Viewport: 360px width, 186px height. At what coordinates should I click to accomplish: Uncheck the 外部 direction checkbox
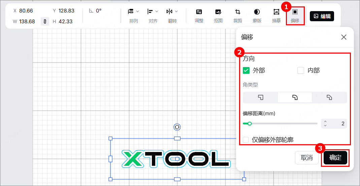tap(246, 70)
